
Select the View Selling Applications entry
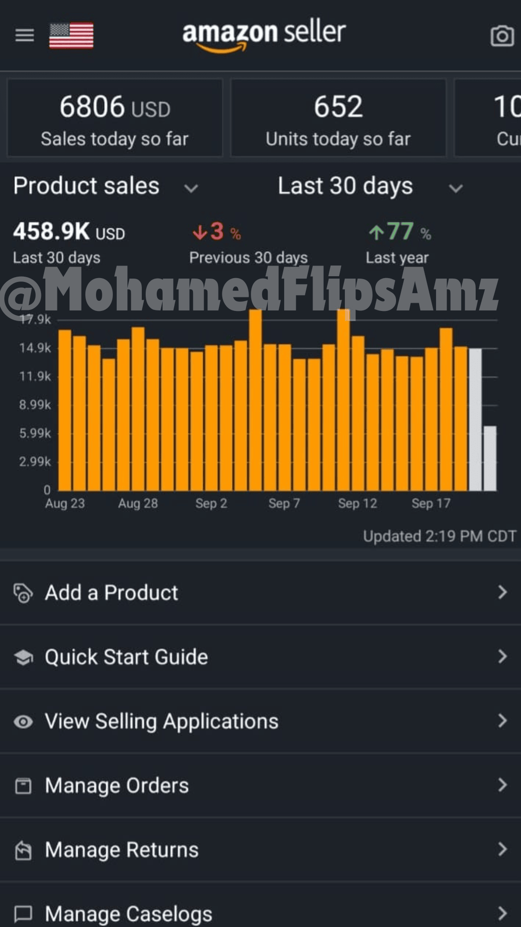point(260,721)
